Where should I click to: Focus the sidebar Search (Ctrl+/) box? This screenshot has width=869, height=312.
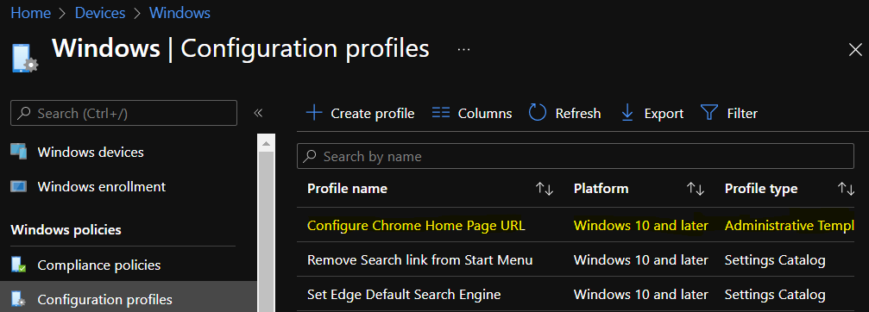pos(123,113)
